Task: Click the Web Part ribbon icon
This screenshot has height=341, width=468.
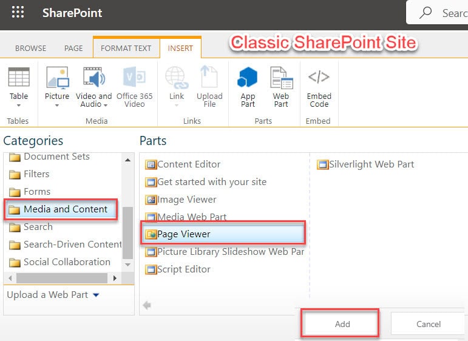Action: point(282,78)
